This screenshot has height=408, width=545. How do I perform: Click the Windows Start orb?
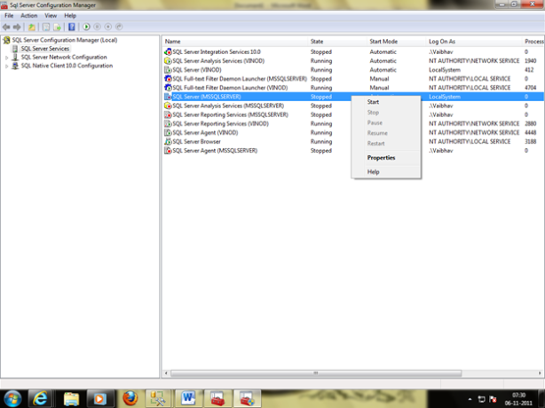point(12,398)
